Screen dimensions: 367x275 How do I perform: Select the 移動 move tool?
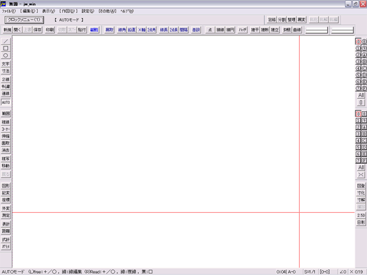(x=6, y=166)
